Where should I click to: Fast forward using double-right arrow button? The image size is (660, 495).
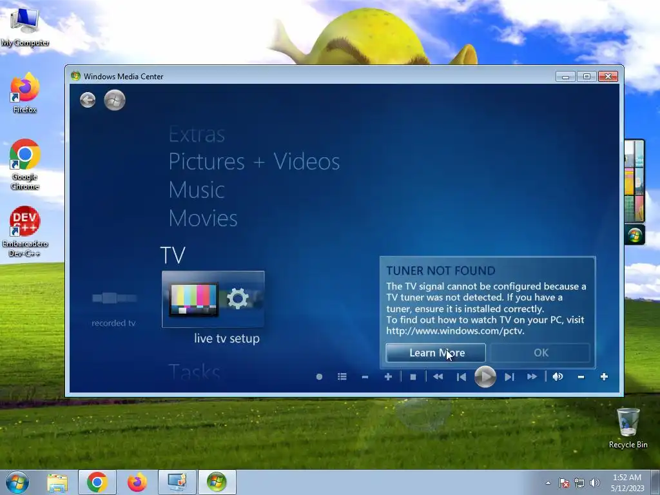coord(532,376)
